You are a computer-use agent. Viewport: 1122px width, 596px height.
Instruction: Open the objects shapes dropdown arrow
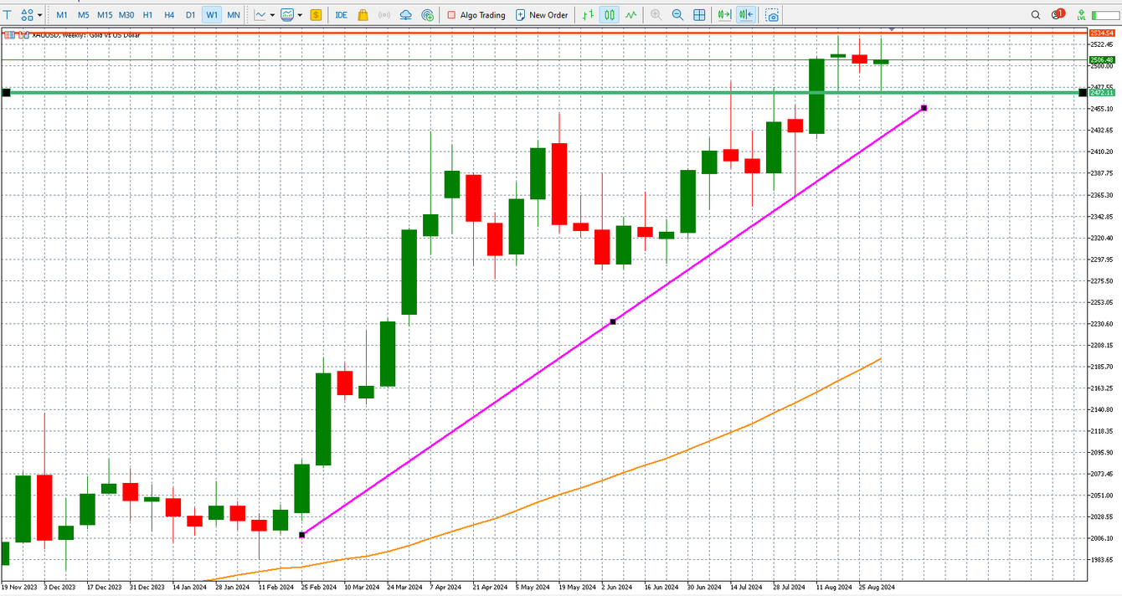(39, 15)
